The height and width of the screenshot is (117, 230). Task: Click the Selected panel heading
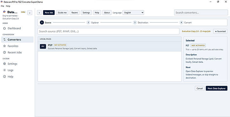190,40
